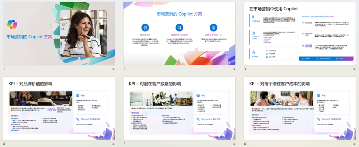Click slide number 1 label
This screenshot has height=147, width=359.
[x=4, y=69]
